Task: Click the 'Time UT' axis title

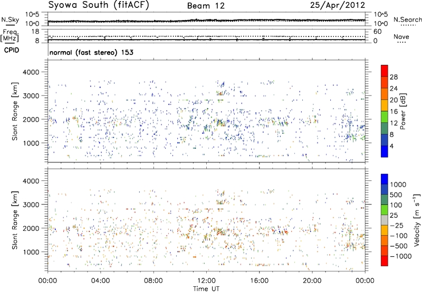Action: click(x=206, y=289)
